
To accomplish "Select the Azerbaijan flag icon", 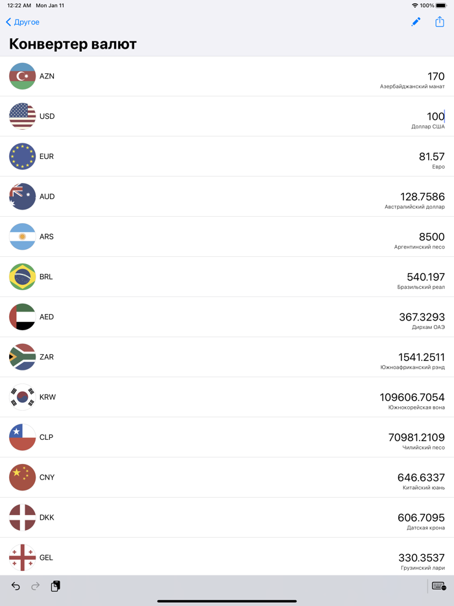I will tap(22, 77).
